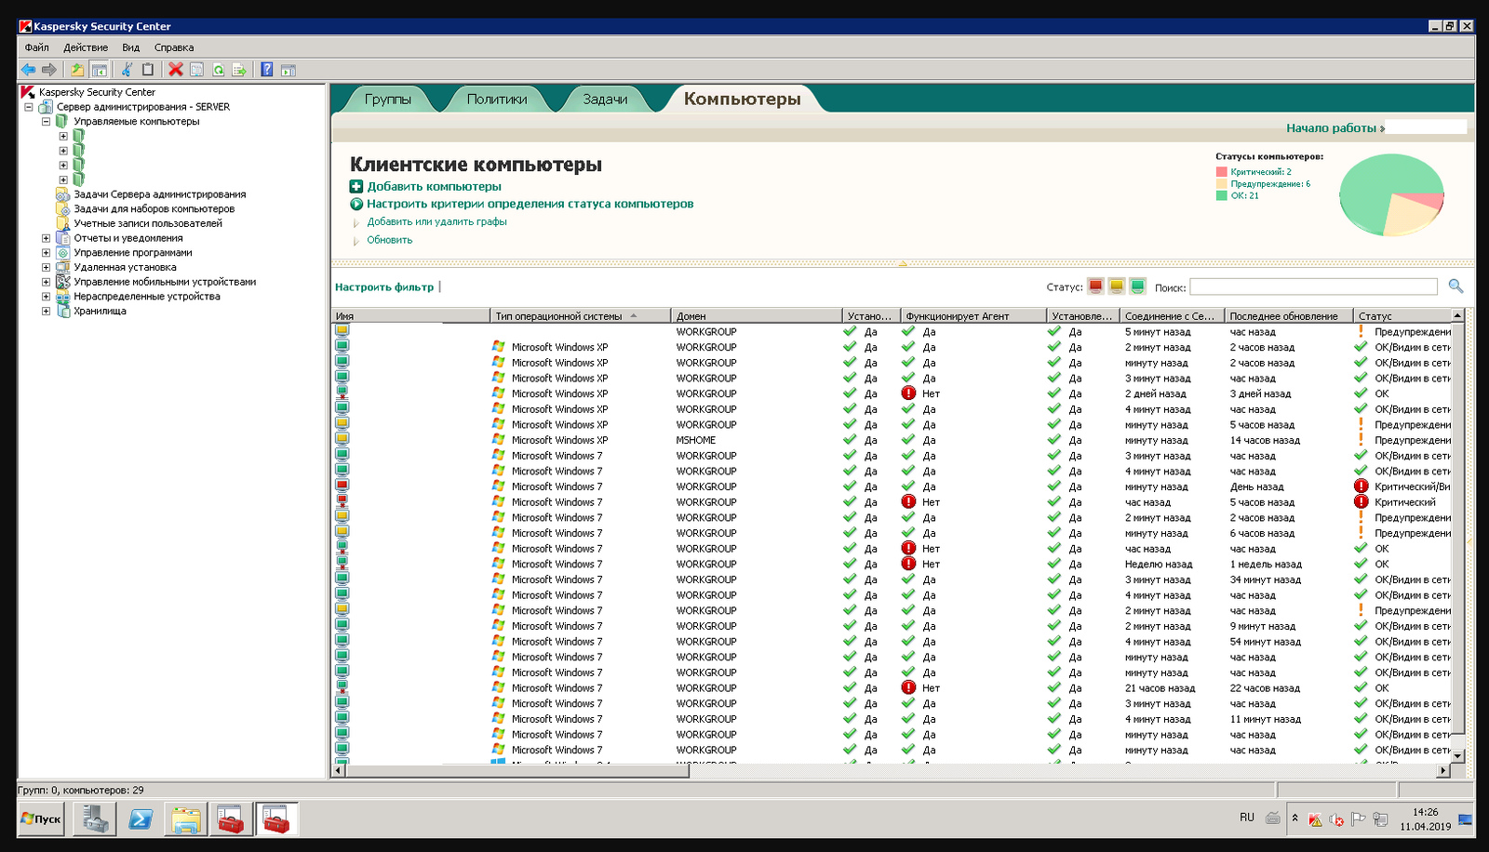Screen dimensions: 1489x852
Task: Click the red X Delete toolbar icon
Action: [175, 70]
